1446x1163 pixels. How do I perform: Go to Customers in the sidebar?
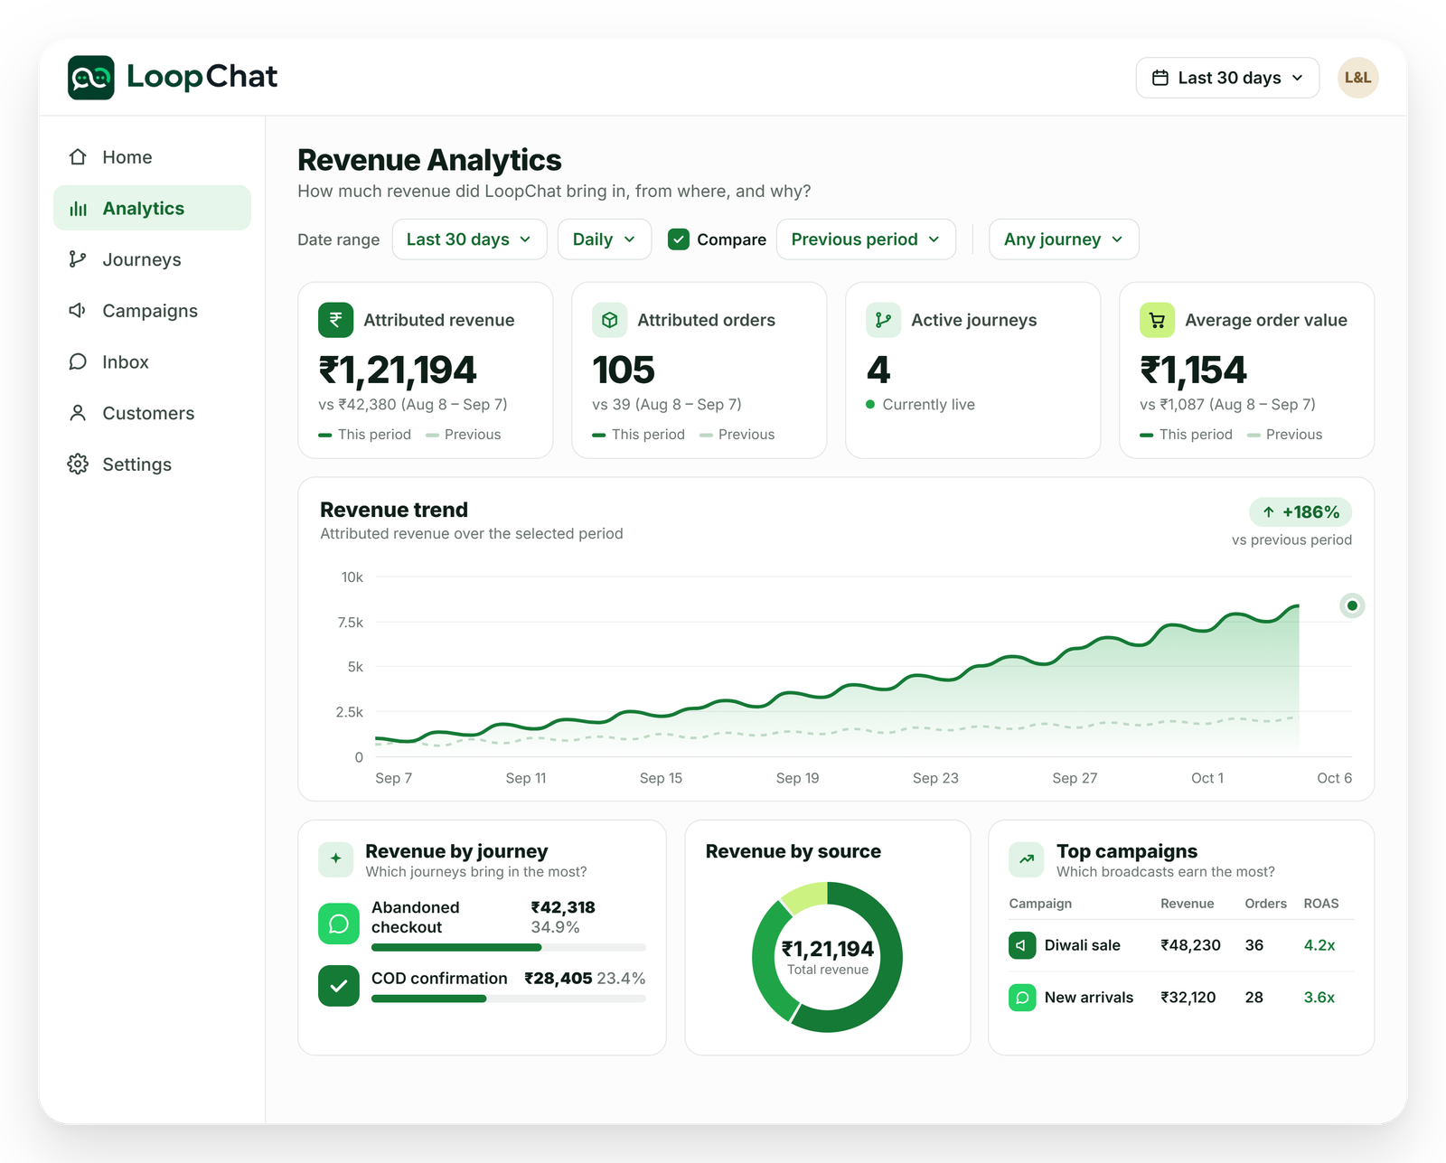(x=152, y=413)
